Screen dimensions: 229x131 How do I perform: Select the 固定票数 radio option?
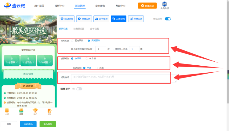coord(72,41)
